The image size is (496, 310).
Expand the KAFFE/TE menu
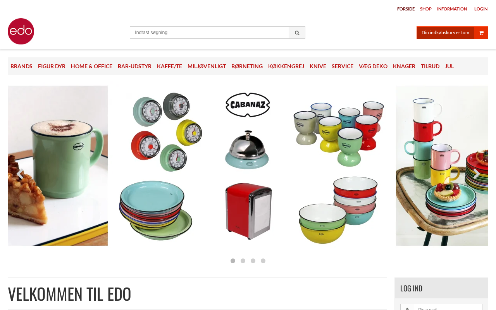coord(169,66)
